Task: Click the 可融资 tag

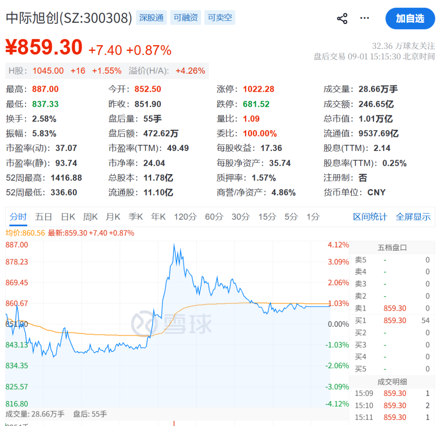Action: pos(185,18)
